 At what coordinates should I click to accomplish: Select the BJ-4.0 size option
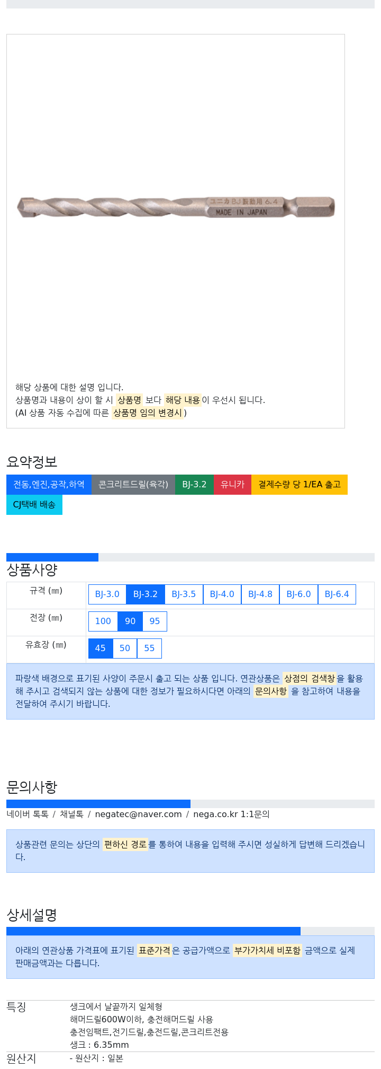click(x=222, y=594)
